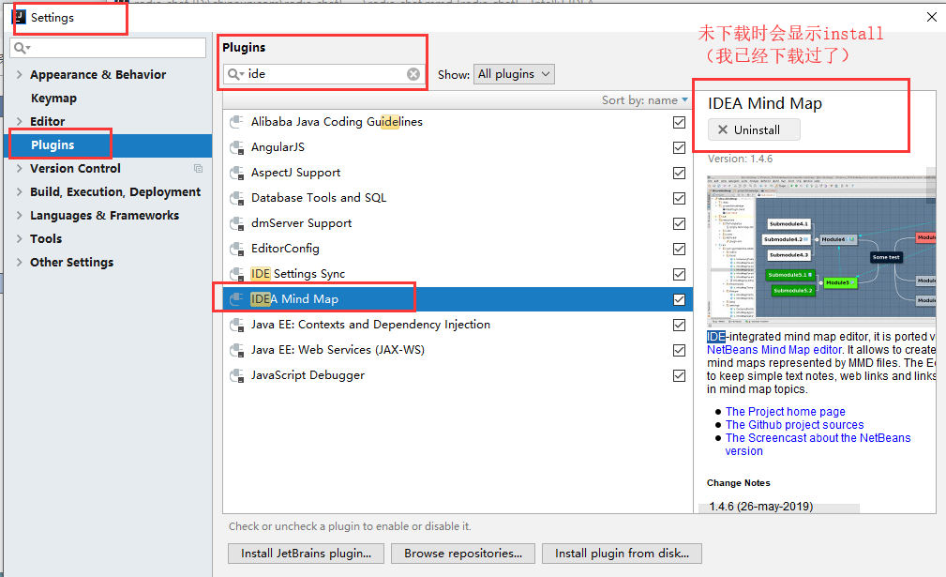This screenshot has height=577, width=946.
Task: Expand the Editor settings group
Action: click(x=20, y=121)
